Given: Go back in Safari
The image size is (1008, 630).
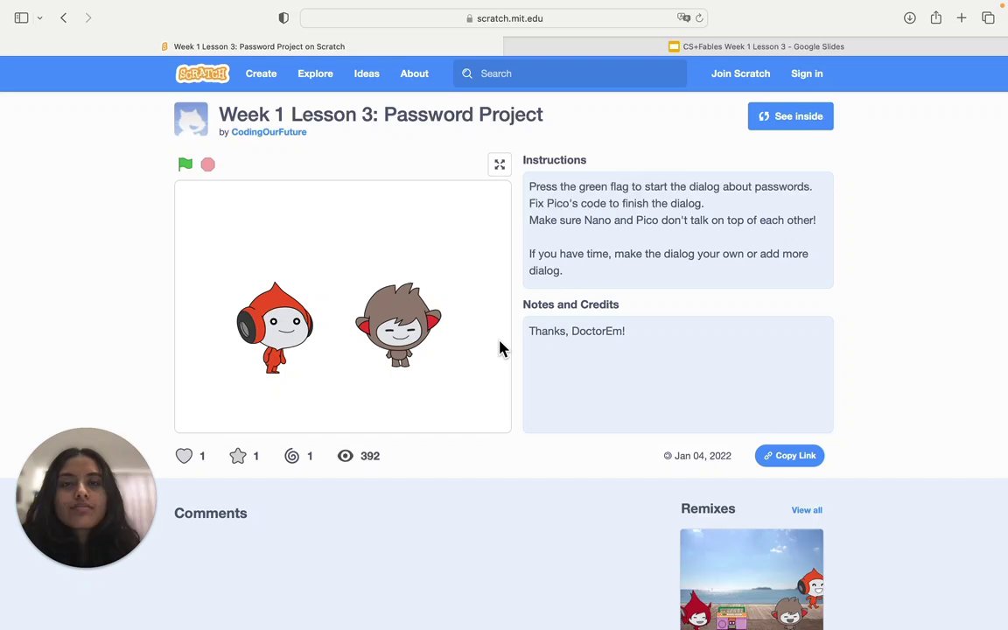Looking at the screenshot, I should tap(64, 18).
